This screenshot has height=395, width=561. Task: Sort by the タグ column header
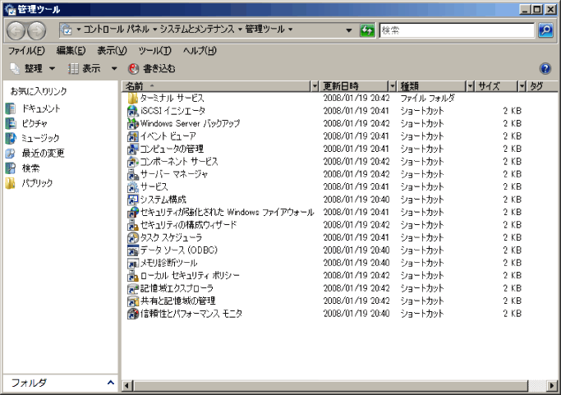click(x=541, y=86)
